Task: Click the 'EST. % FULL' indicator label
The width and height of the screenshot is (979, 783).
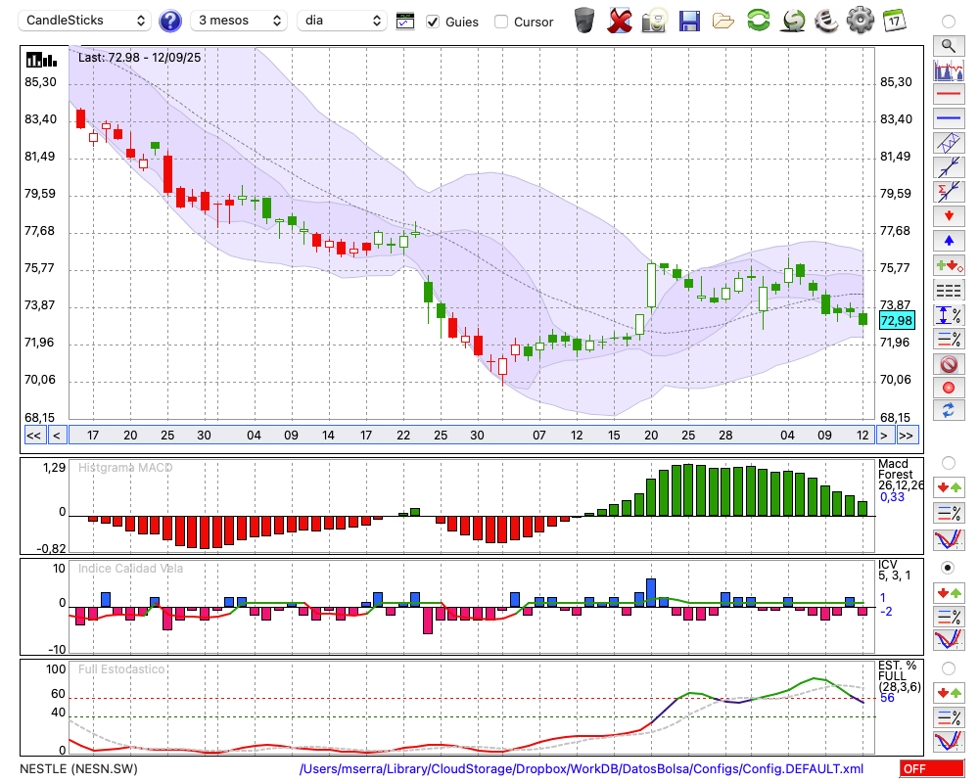Action: (897, 670)
